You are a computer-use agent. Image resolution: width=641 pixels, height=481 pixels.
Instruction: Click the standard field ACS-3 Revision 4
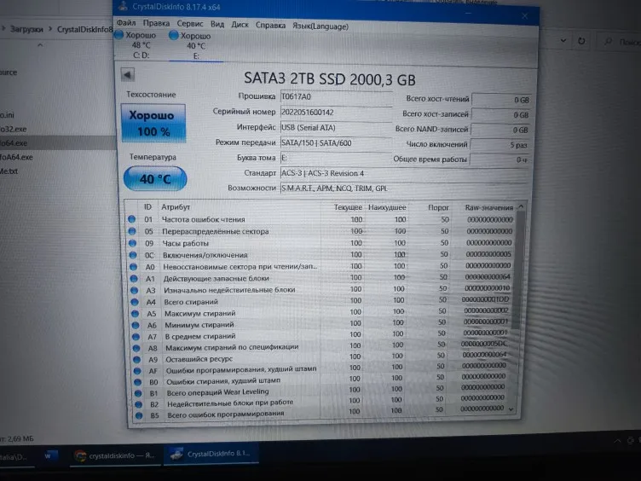coord(404,173)
